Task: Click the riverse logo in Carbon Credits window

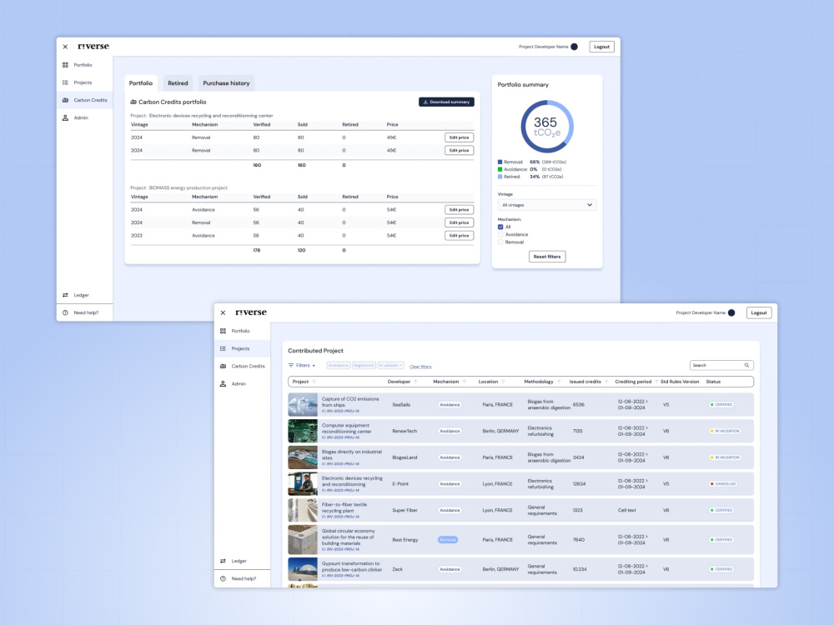Action: (x=93, y=46)
